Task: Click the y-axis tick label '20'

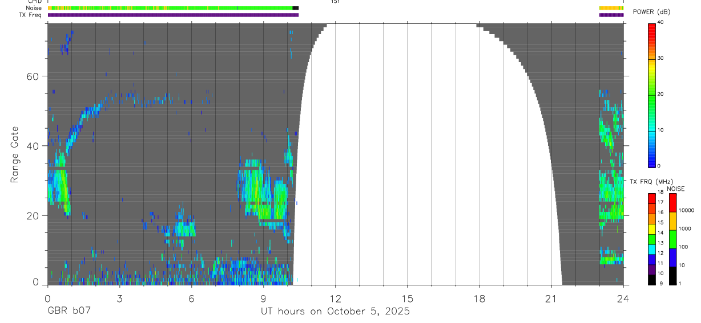Action: pos(34,215)
